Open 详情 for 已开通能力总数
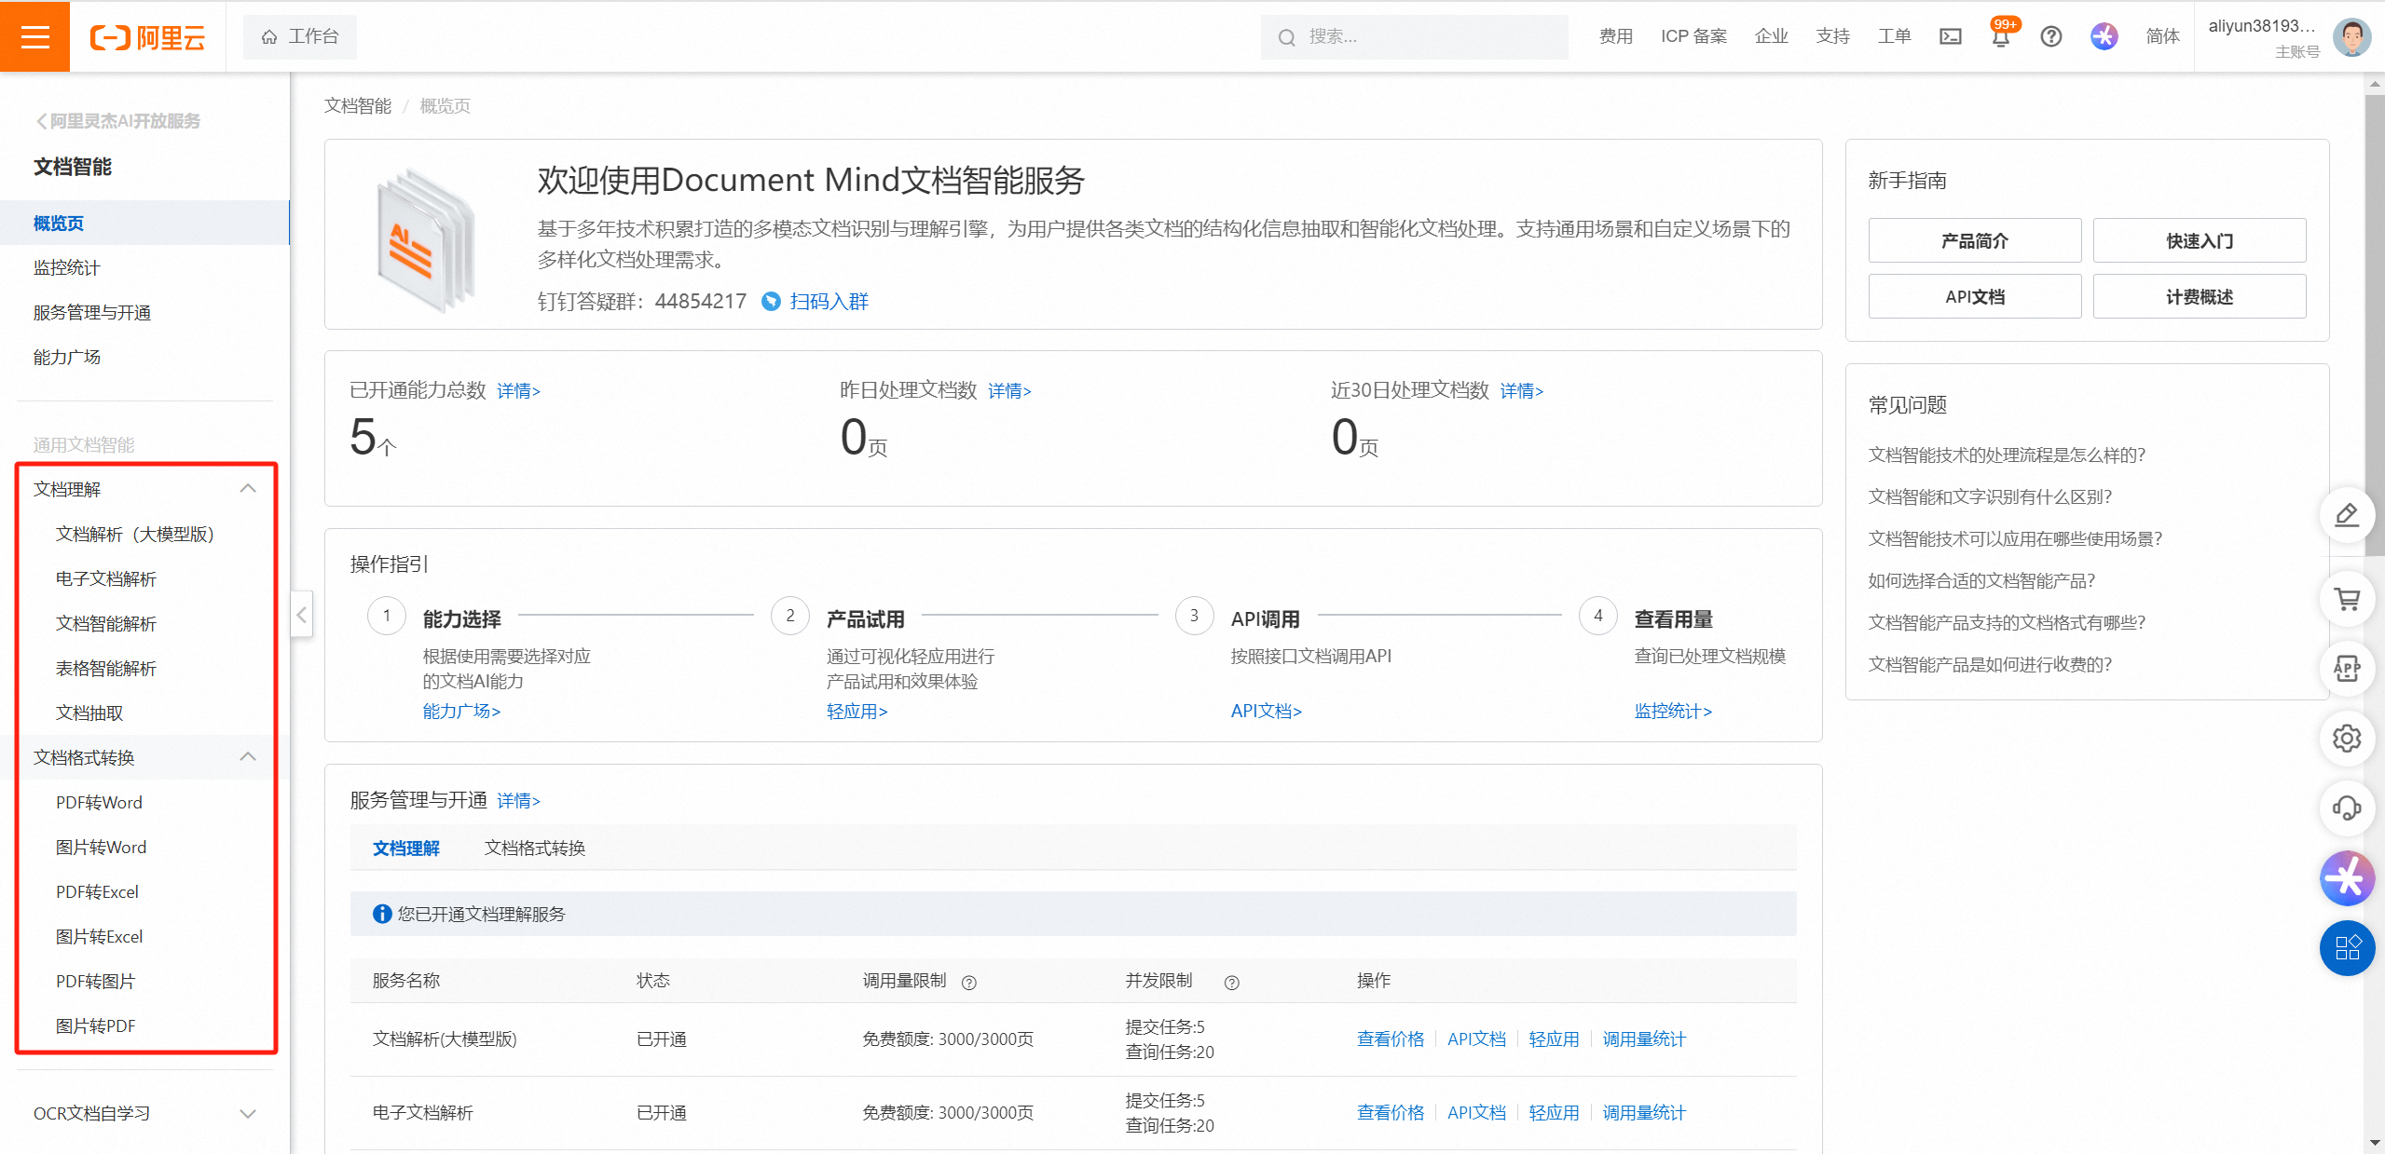The width and height of the screenshot is (2385, 1154). pos(518,390)
